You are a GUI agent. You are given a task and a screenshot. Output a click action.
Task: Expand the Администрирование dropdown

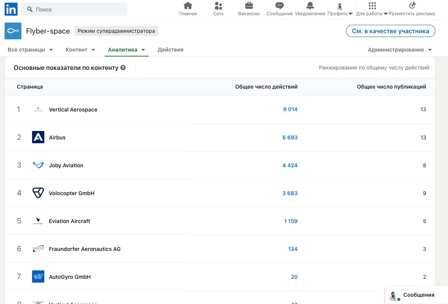399,50
